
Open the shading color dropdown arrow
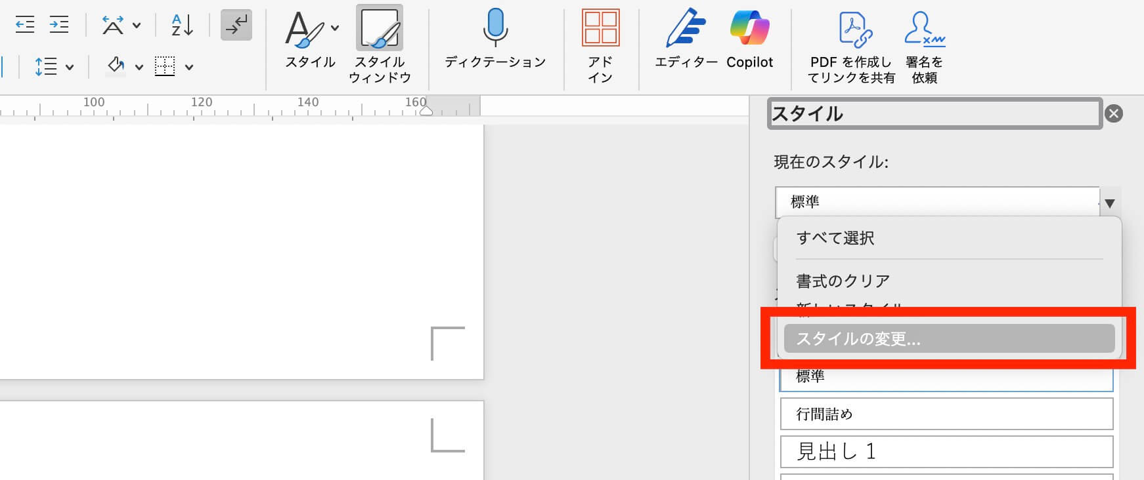coord(139,67)
